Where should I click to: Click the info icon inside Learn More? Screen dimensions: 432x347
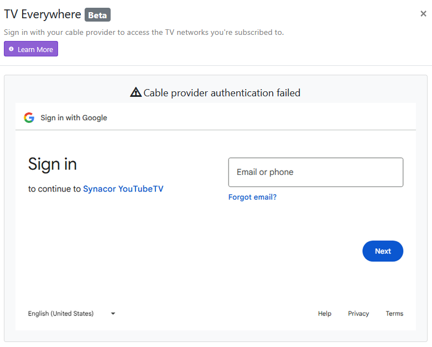click(x=12, y=49)
